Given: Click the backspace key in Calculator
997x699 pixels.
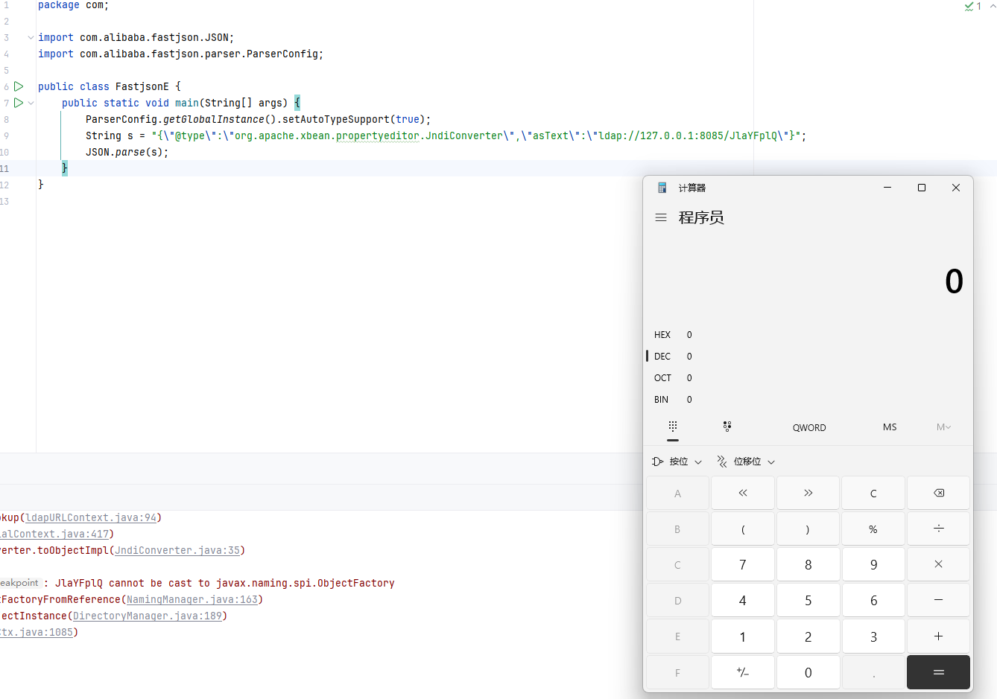Looking at the screenshot, I should (939, 493).
